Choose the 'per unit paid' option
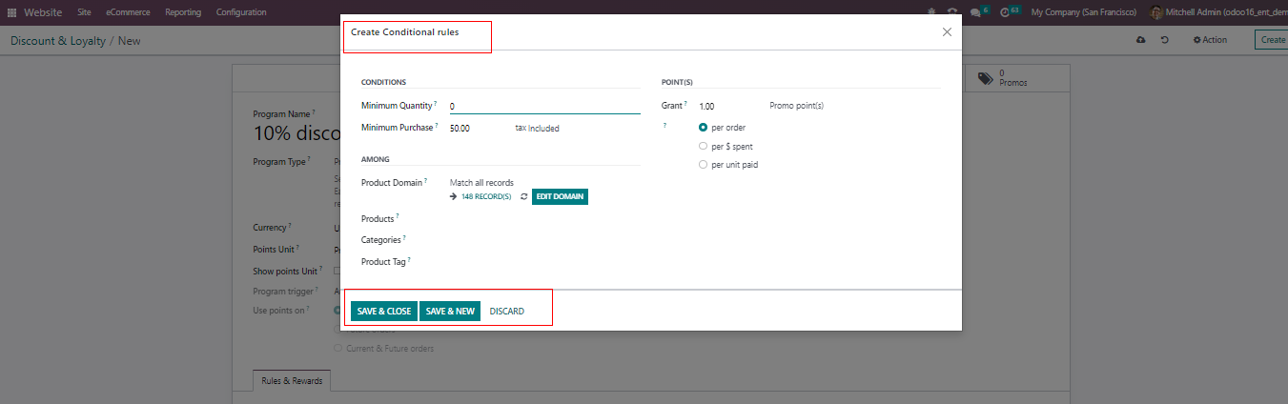1288x404 pixels. (704, 165)
